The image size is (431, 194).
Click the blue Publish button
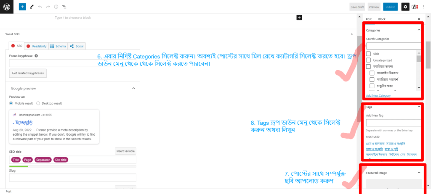click(x=390, y=7)
